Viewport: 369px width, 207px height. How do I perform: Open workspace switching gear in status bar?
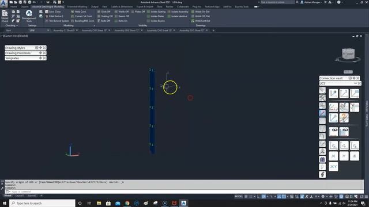[323, 197]
